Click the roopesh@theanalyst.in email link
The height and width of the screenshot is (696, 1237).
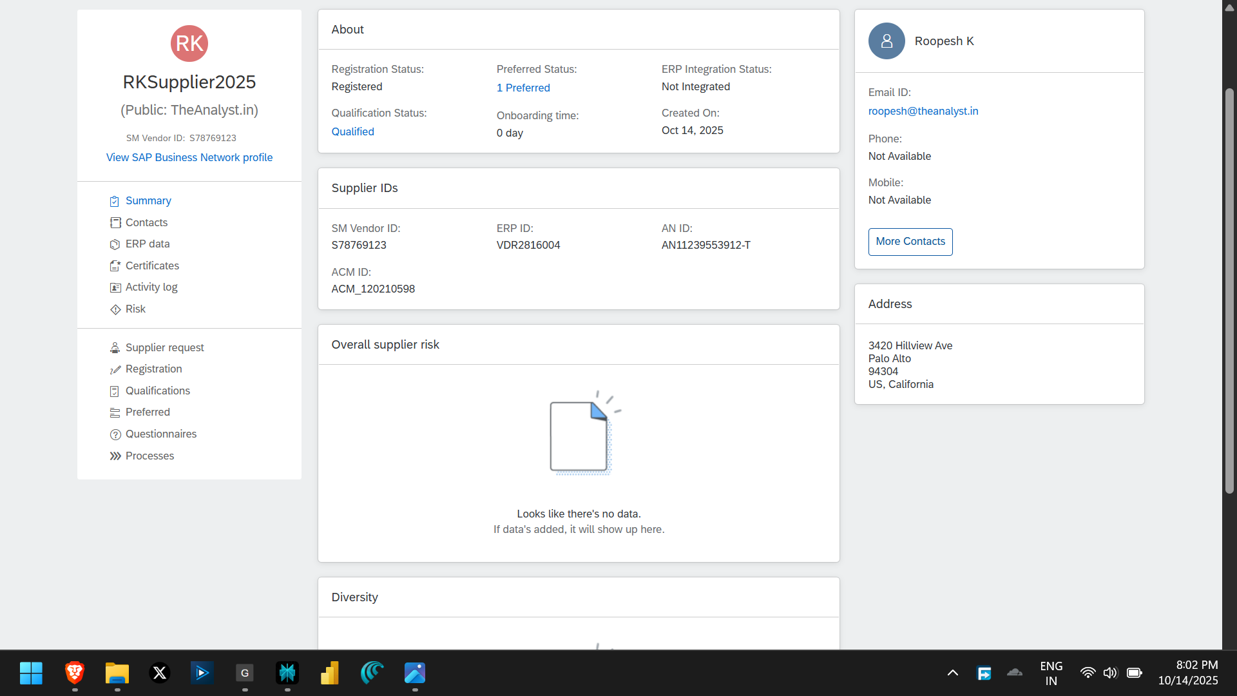[923, 111]
